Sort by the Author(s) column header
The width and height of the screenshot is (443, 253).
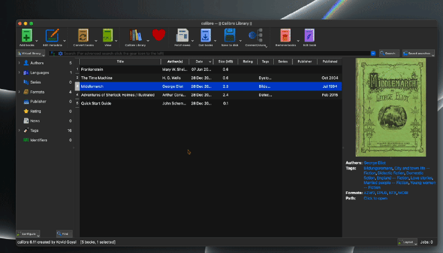coord(175,62)
